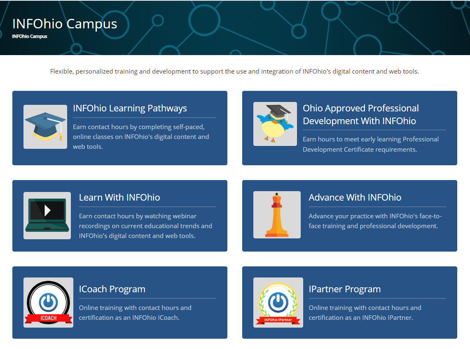Click the 'Earn contact hours by completing self-paced' description
470x349 pixels.
(141, 136)
